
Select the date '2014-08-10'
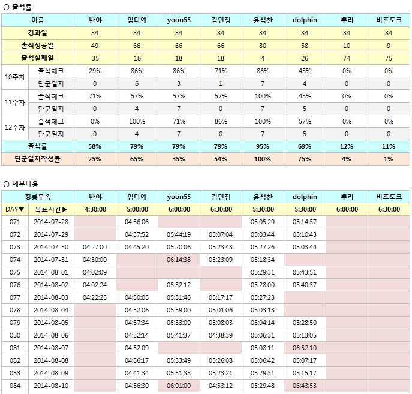click(51, 386)
